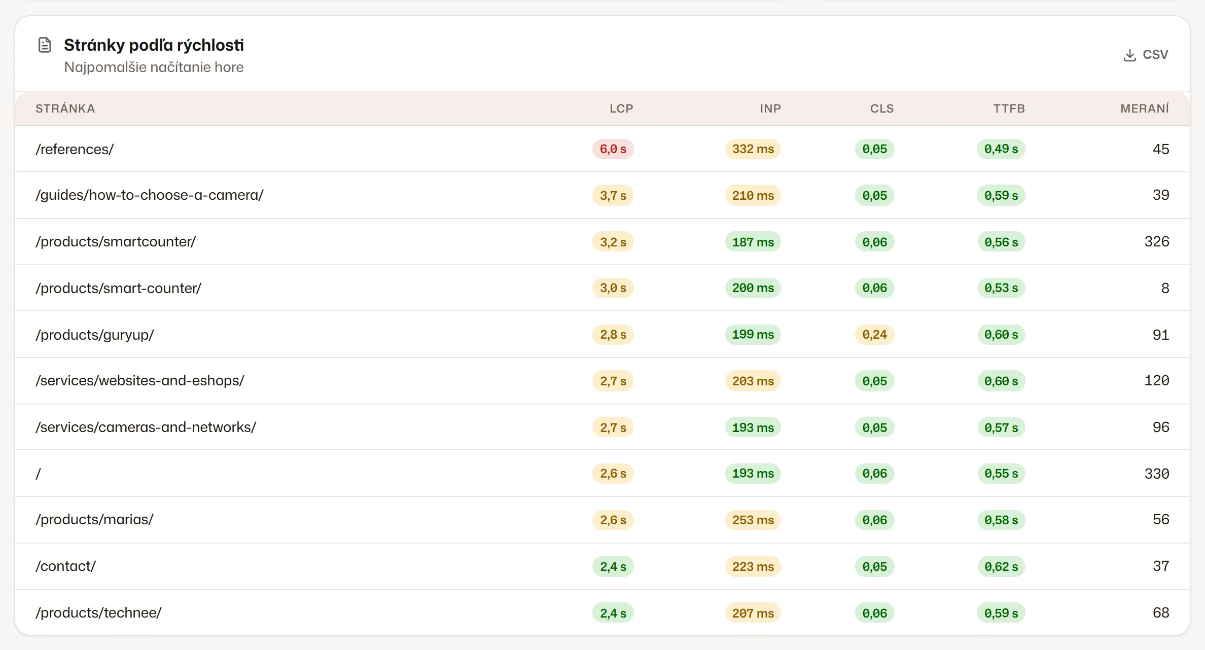Click the 0,49 s TTFB badge

pos(1001,149)
